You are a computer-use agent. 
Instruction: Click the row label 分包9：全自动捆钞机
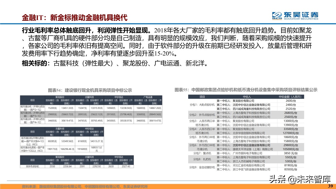coord(202,167)
